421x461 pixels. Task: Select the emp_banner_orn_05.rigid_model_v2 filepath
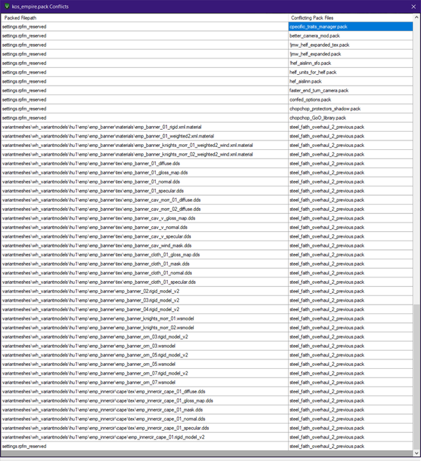pyautogui.click(x=144, y=355)
